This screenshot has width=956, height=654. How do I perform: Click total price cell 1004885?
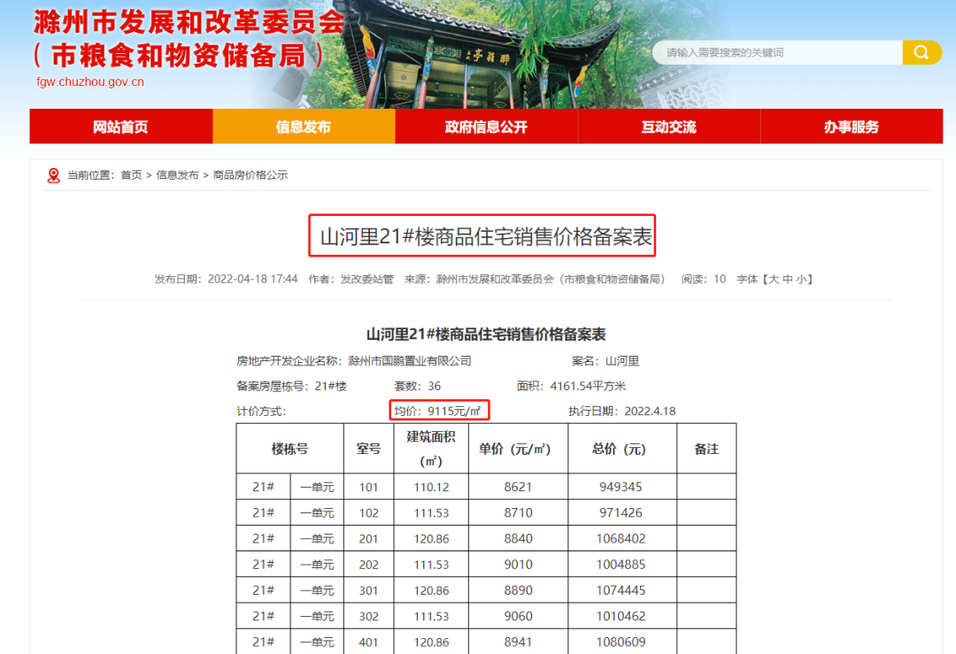coord(622,565)
